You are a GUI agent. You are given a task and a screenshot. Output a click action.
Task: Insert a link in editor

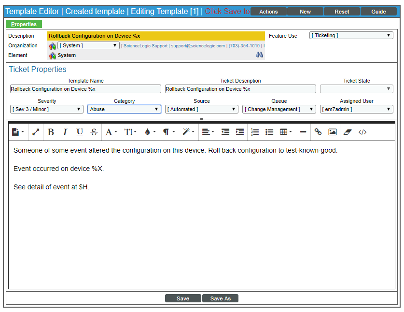point(318,132)
